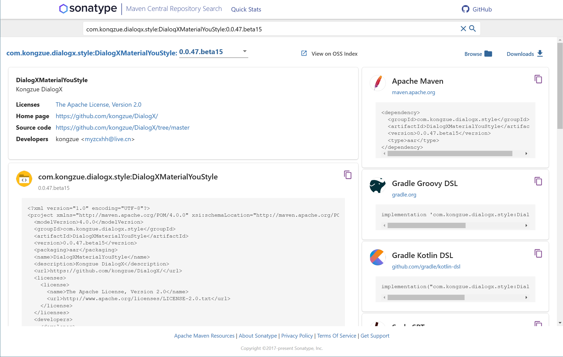Clear the search field with the X icon
Screen dimensions: 563x357
pos(463,29)
